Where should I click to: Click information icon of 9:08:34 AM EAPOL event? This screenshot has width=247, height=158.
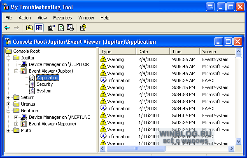pyautogui.click(x=103, y=80)
